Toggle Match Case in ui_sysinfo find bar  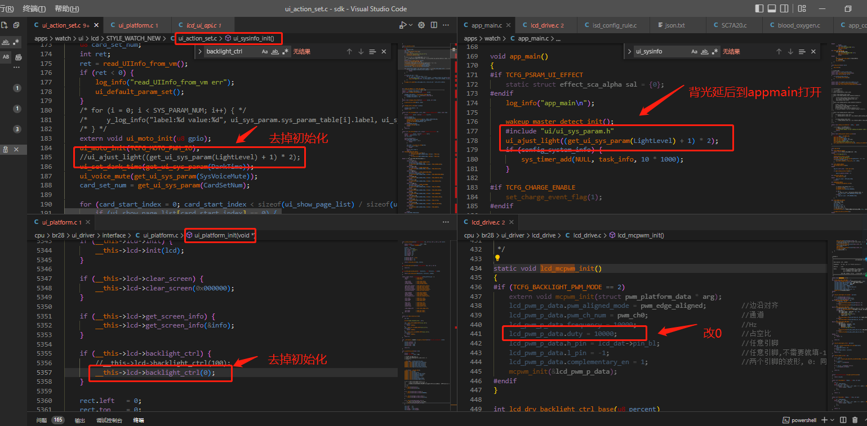tap(694, 51)
